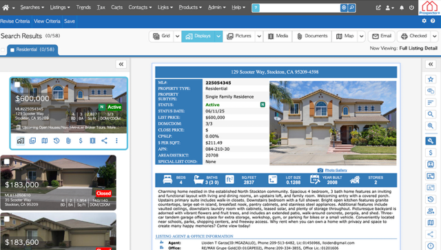Viewport: 441px width, 250px height.
Task: Open the Contacts menu
Action: tap(140, 8)
